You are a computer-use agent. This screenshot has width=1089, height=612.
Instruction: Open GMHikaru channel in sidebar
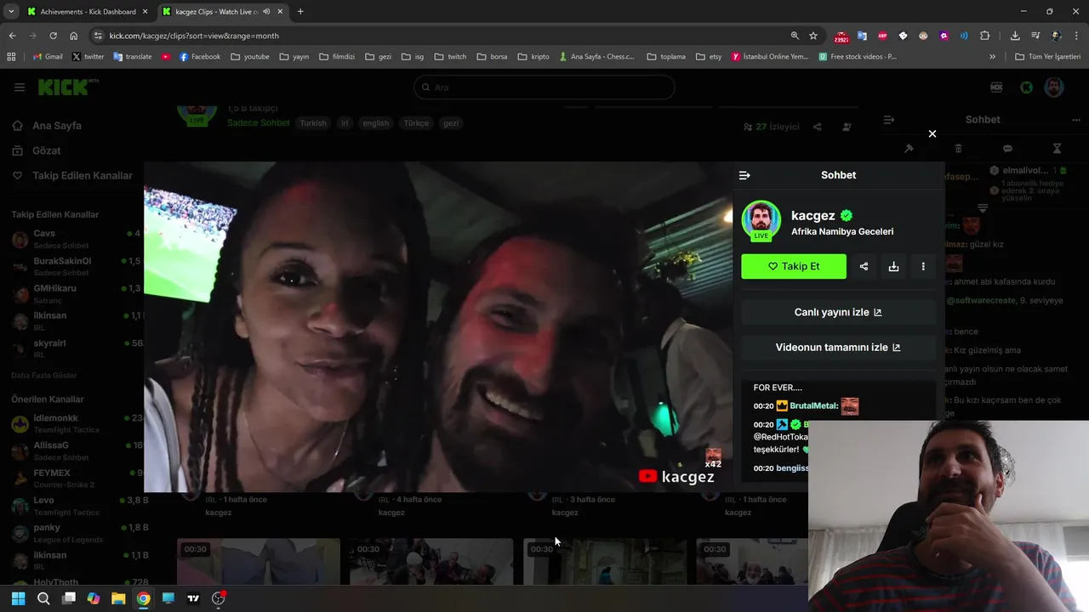click(75, 294)
